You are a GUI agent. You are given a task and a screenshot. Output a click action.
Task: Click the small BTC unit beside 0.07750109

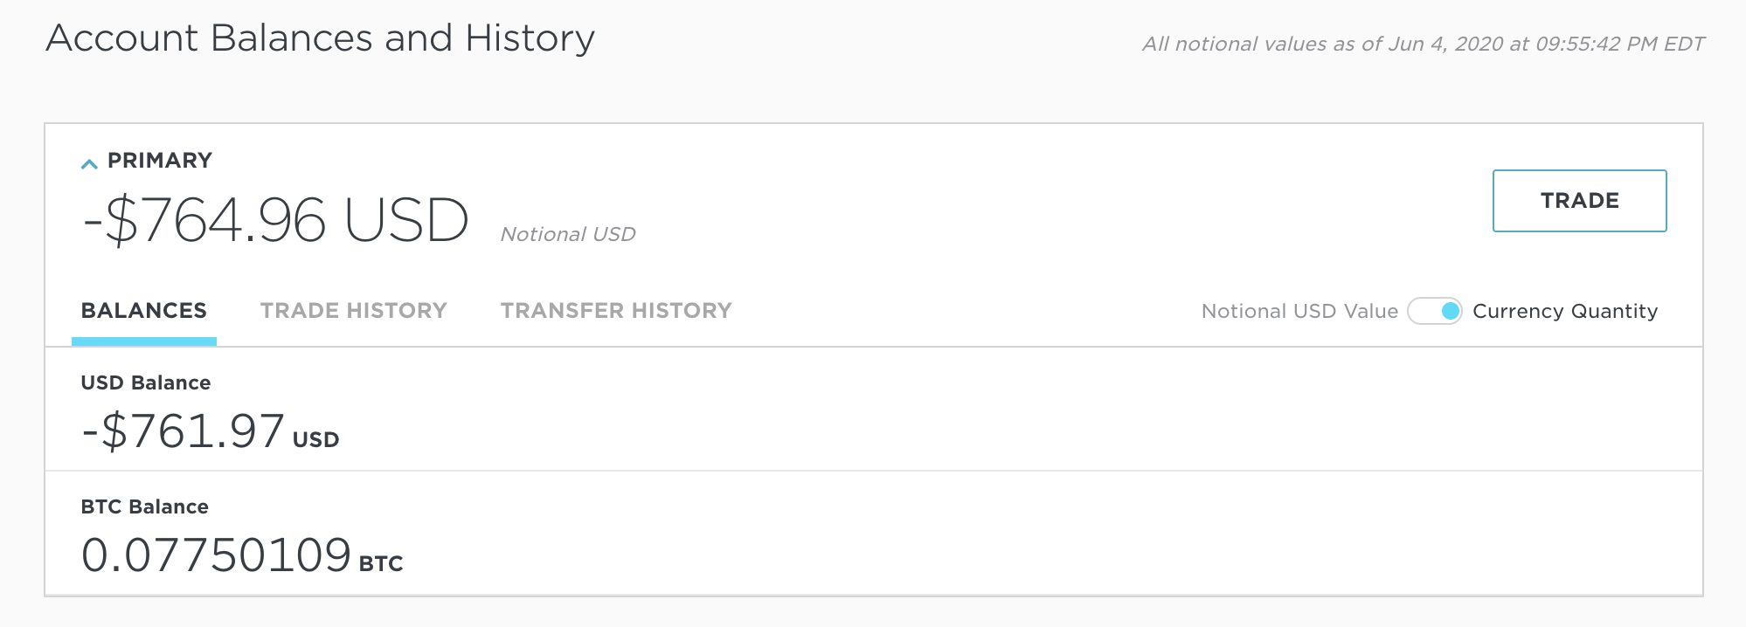click(381, 564)
